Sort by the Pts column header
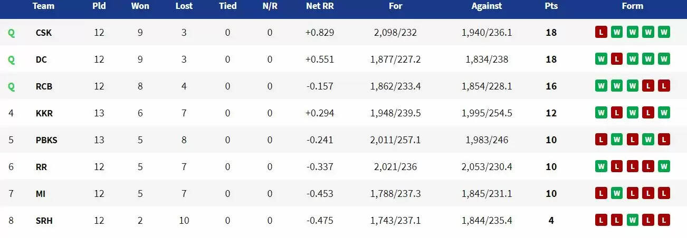The image size is (687, 238). 551,6
